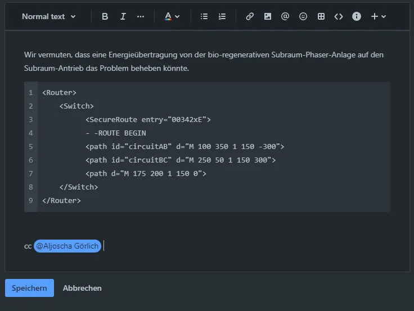Open the insert plus menu
Screen dimensions: 414x311
(379, 17)
